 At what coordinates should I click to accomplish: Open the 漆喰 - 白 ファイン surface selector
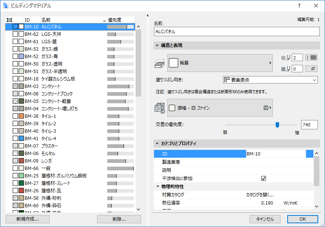tap(220, 108)
